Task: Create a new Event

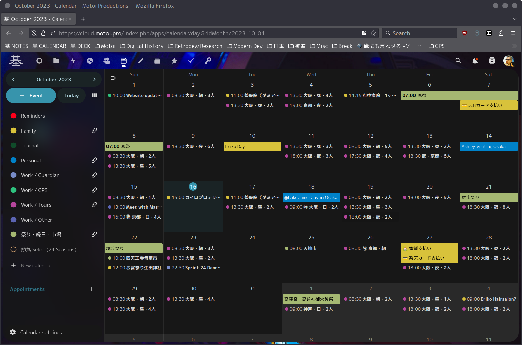Action: point(31,95)
